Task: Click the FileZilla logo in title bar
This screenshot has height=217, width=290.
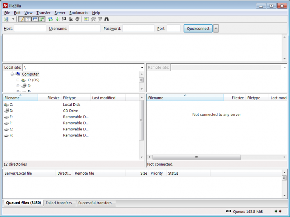Action: 5,6
